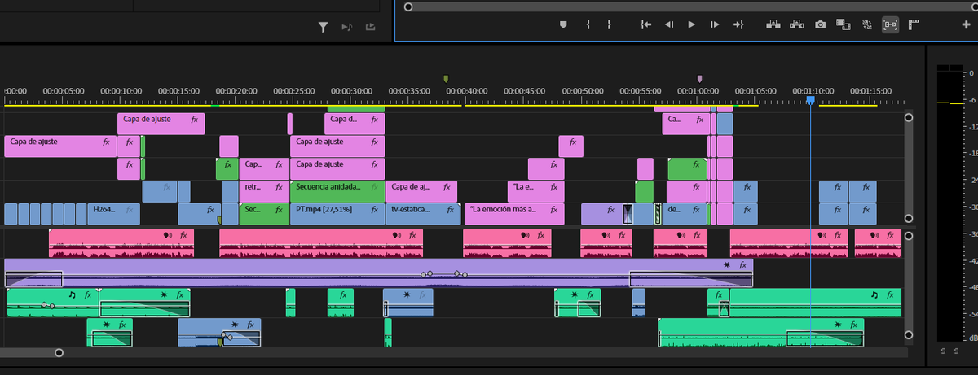Click the monitor zoom bar left handle
This screenshot has height=375, width=978.
(x=407, y=7)
